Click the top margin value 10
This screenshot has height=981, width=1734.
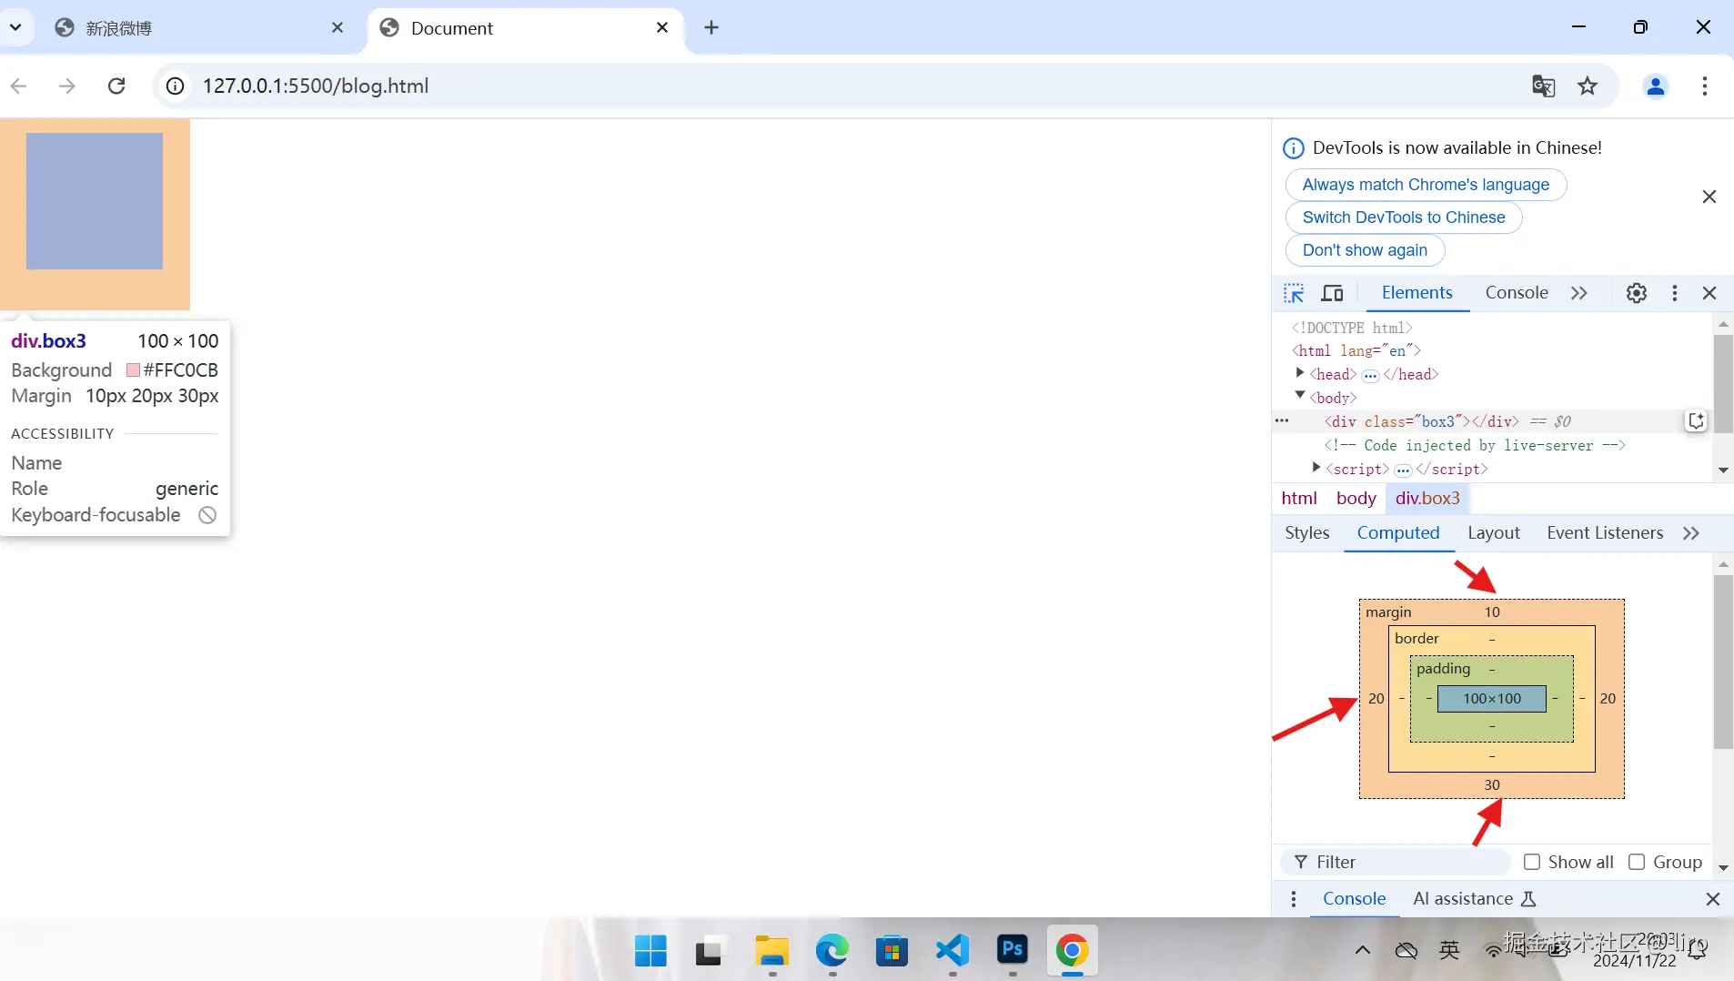click(x=1492, y=612)
